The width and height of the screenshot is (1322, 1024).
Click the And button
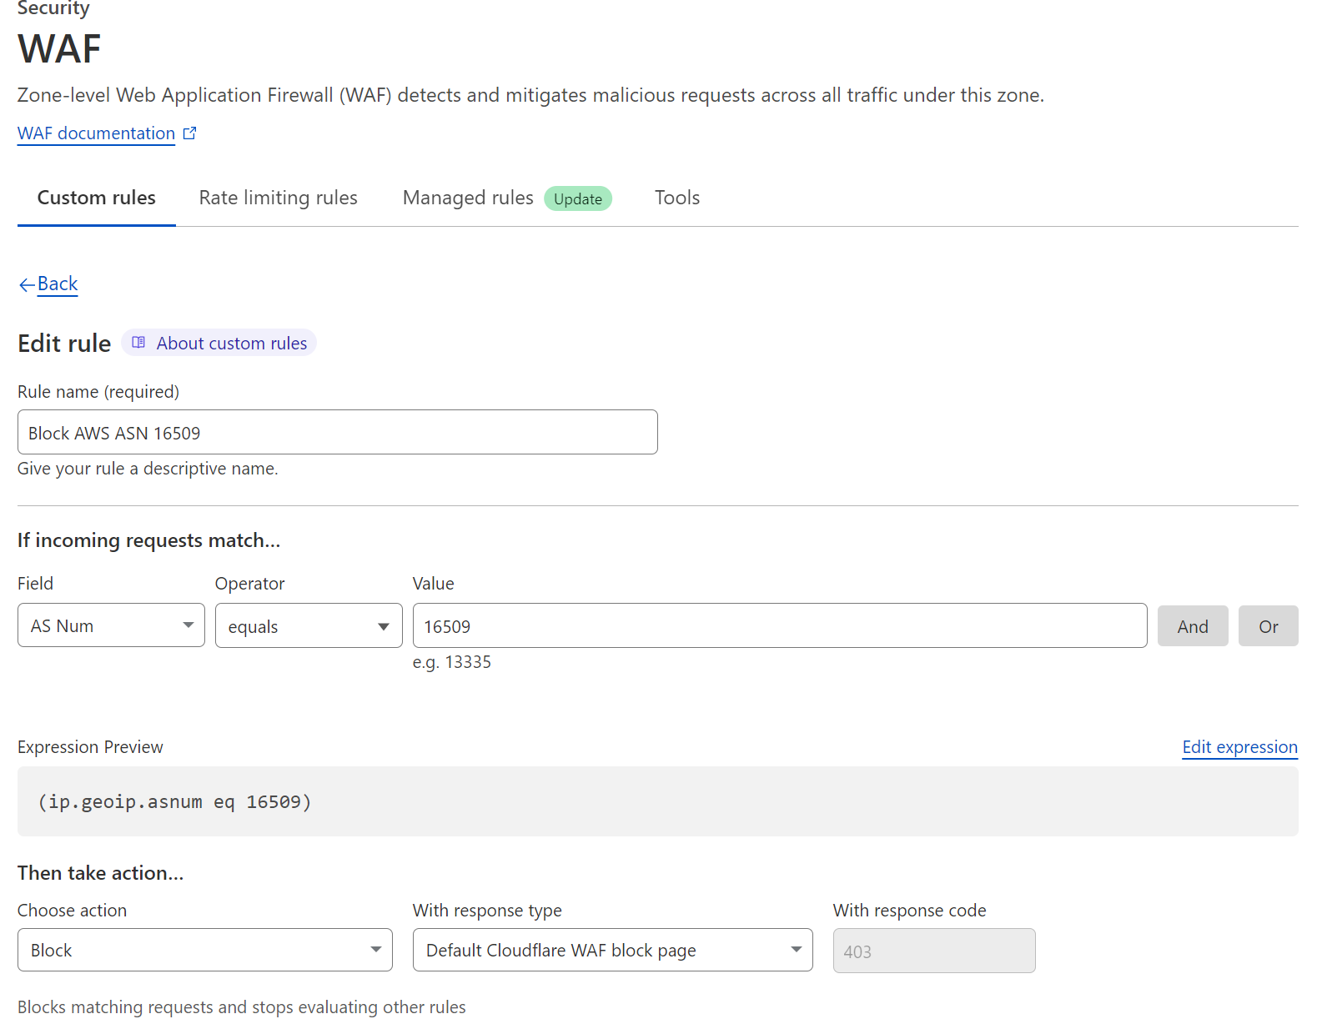click(x=1193, y=626)
